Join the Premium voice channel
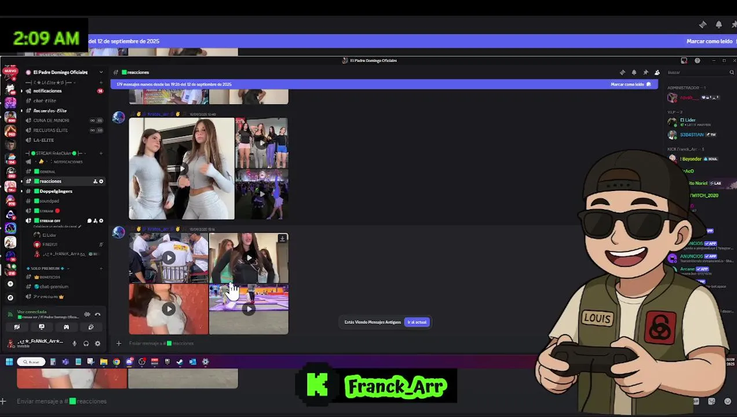737x417 pixels. [x=64, y=297]
